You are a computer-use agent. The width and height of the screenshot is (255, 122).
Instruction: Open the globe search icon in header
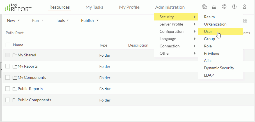[205, 7]
